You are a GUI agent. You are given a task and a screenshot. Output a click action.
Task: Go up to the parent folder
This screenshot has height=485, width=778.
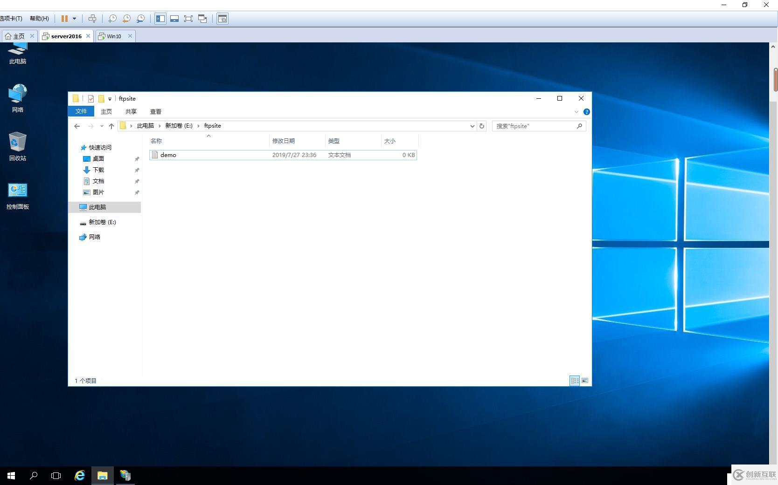tap(111, 126)
